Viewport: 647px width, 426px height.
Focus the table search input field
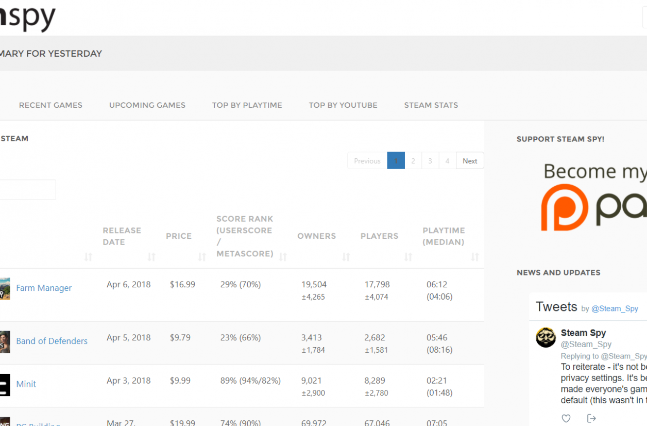pyautogui.click(x=28, y=190)
